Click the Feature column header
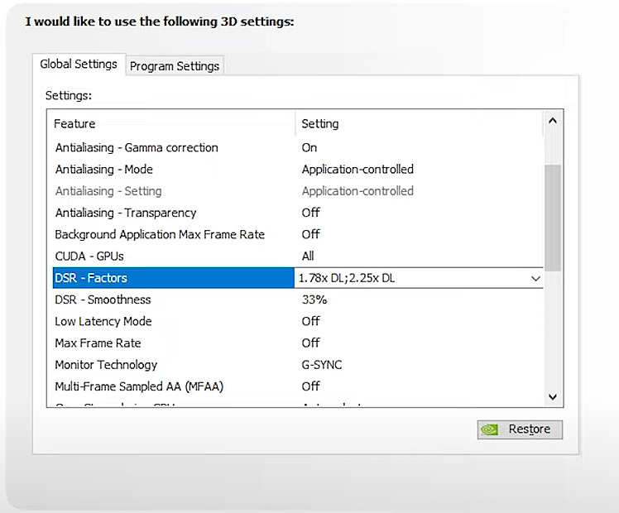 point(75,124)
